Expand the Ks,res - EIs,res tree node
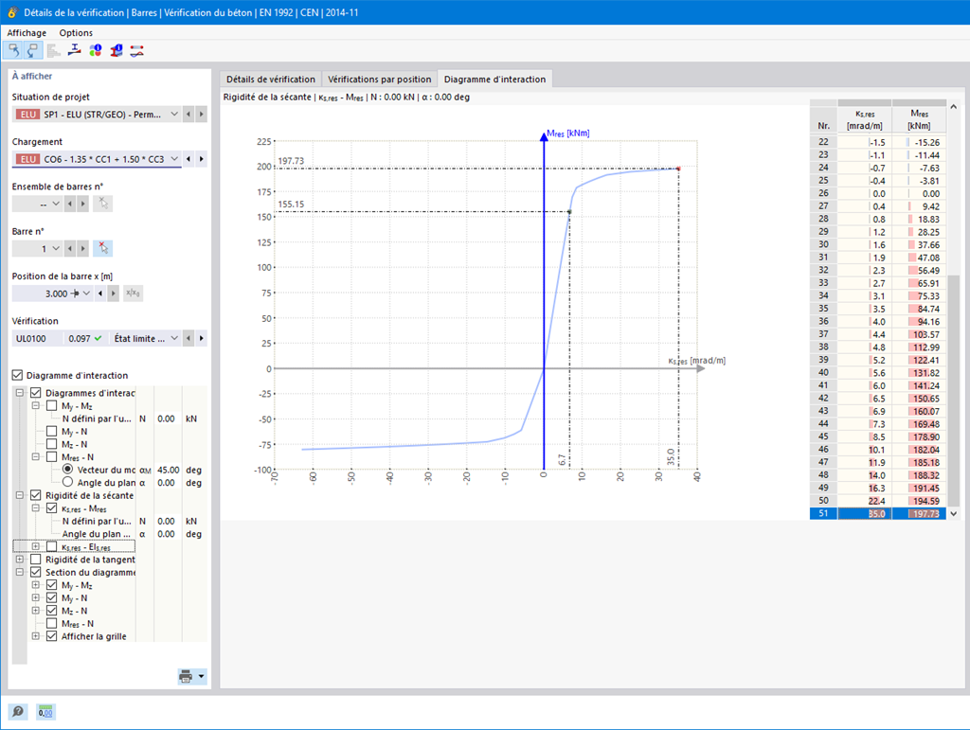The height and width of the screenshot is (730, 970). pos(36,546)
